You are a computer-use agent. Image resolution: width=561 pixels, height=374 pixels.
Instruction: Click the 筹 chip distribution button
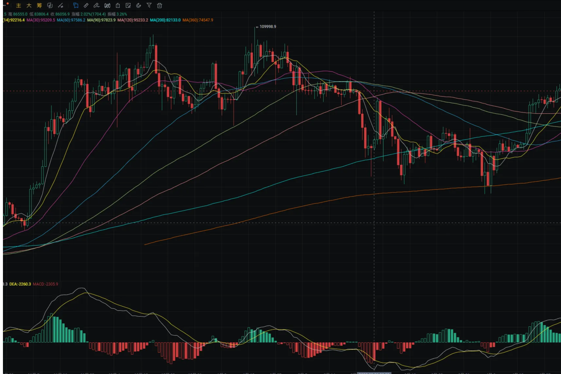coord(39,6)
